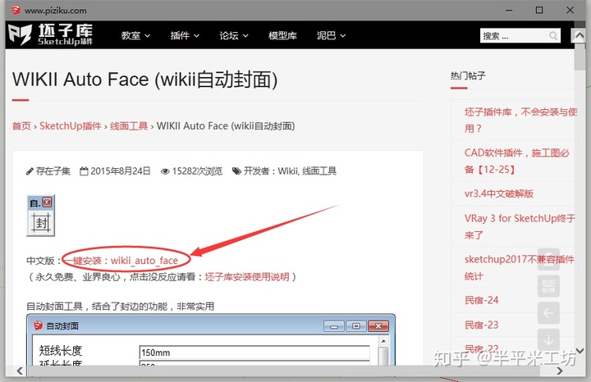The image size is (591, 382).
Task: Click the WIKII Auto Face page title
Action: click(x=145, y=80)
